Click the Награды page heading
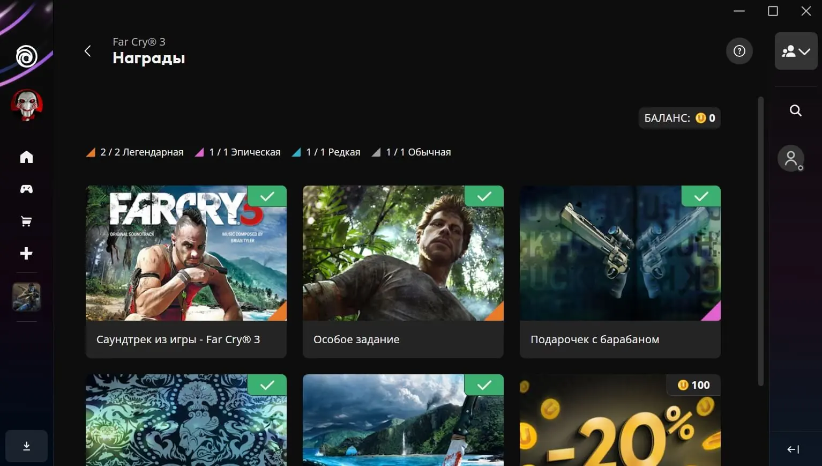822x466 pixels. (149, 58)
